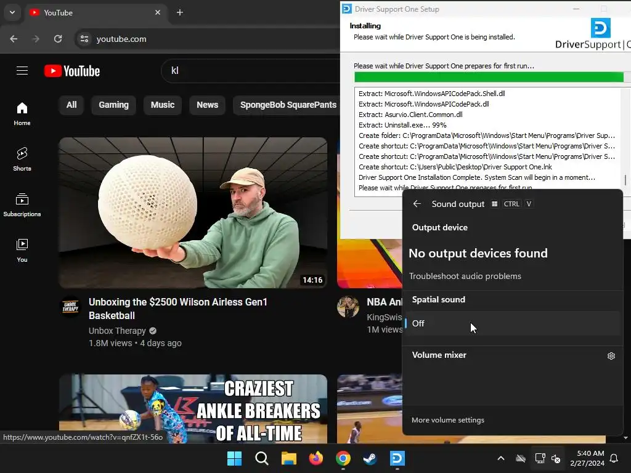This screenshot has height=473, width=631.
Task: Open Steam from the taskbar
Action: pyautogui.click(x=370, y=458)
